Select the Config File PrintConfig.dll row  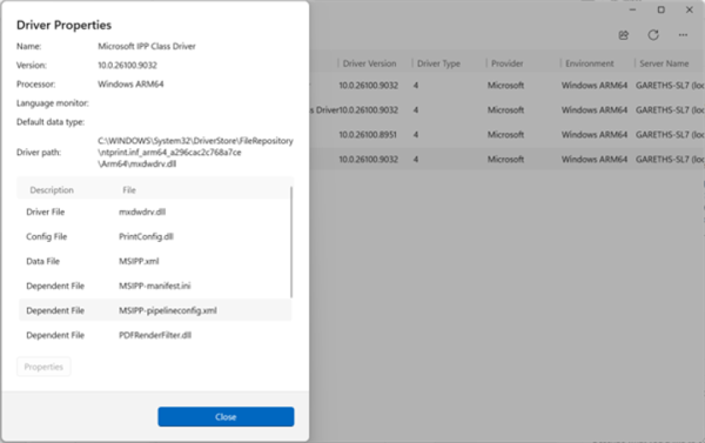pos(155,236)
